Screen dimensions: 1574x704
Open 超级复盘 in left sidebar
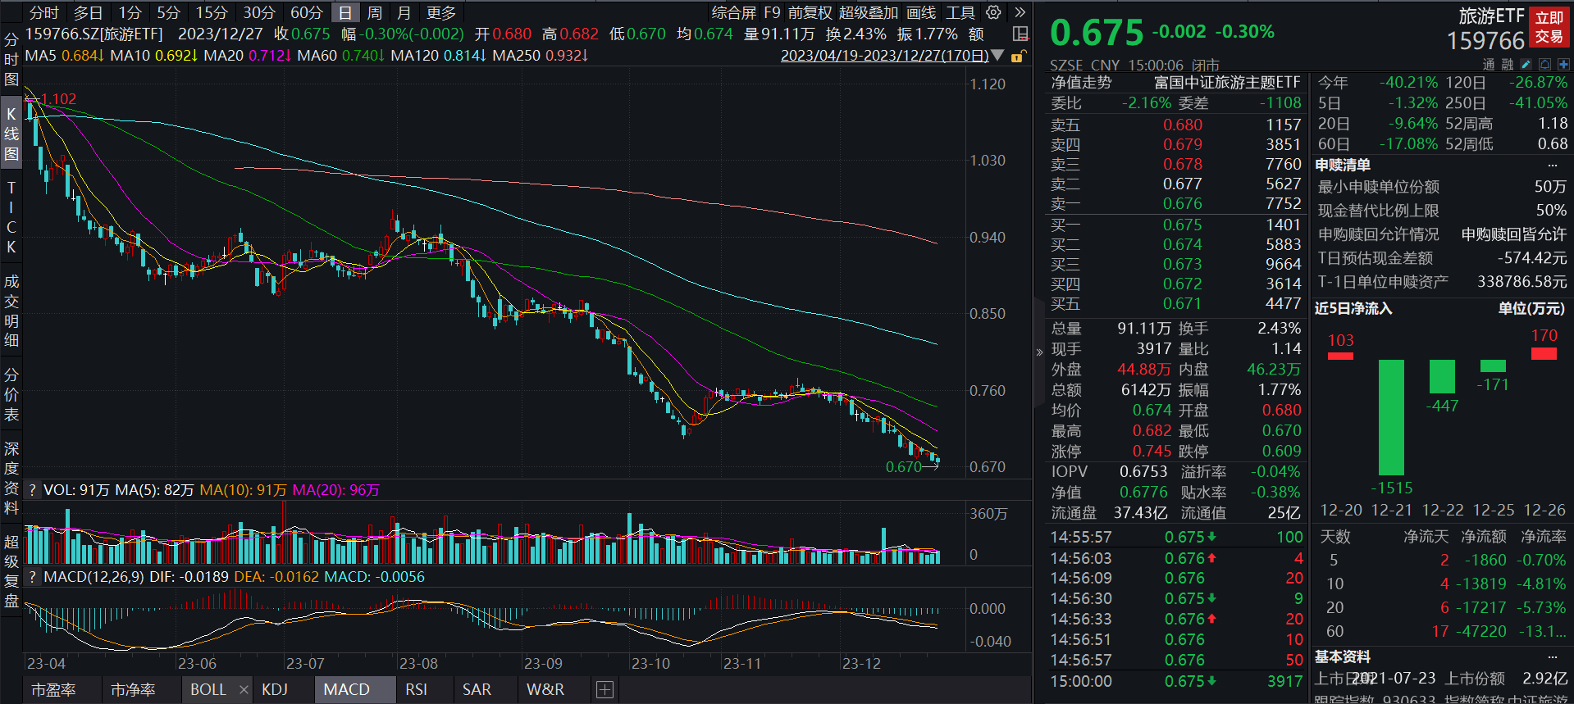pyautogui.click(x=11, y=571)
